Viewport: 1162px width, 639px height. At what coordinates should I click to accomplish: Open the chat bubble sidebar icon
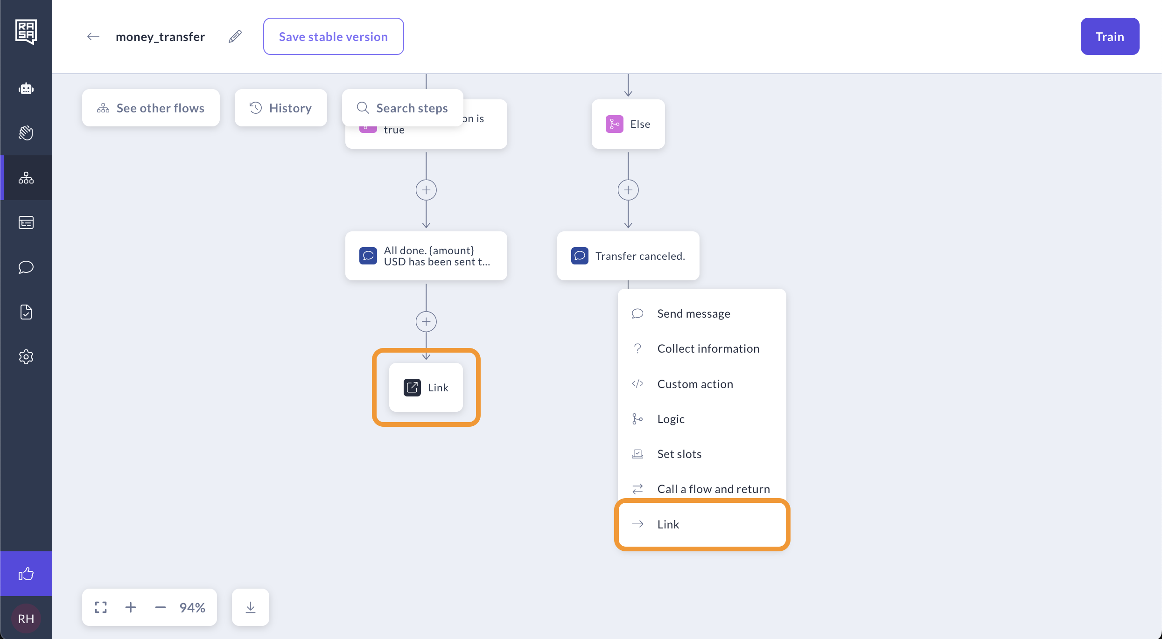(x=26, y=267)
